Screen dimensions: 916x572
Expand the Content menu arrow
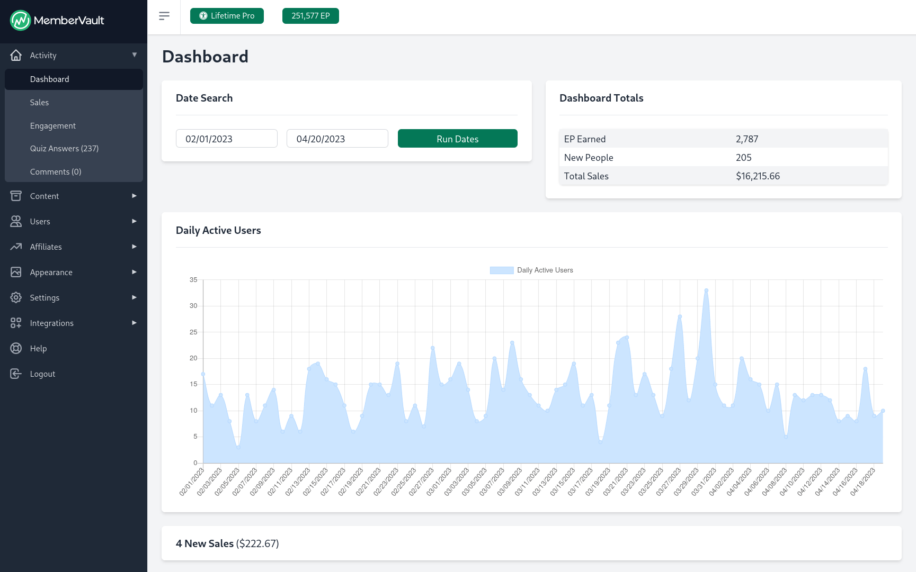pos(135,196)
